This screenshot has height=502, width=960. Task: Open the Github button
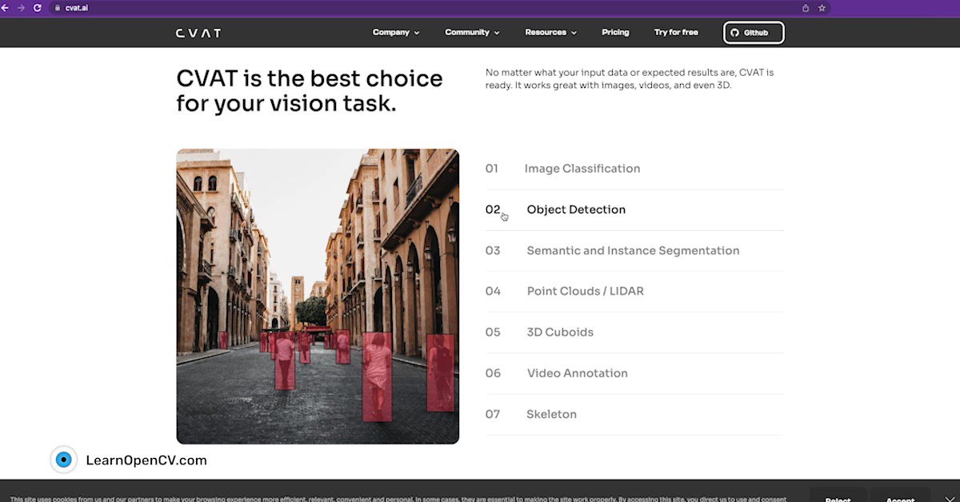(x=754, y=33)
